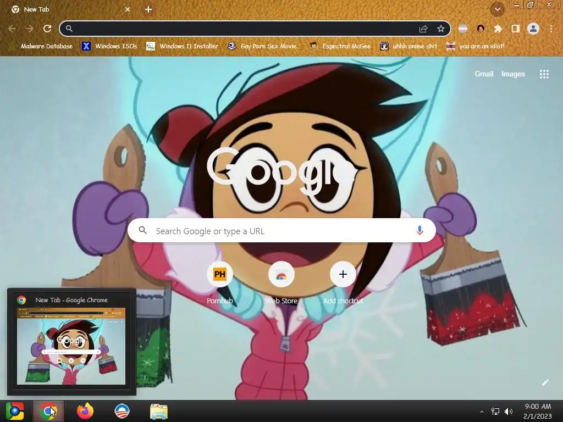
Task: Click the Search Google or type a URL box
Action: (x=281, y=230)
